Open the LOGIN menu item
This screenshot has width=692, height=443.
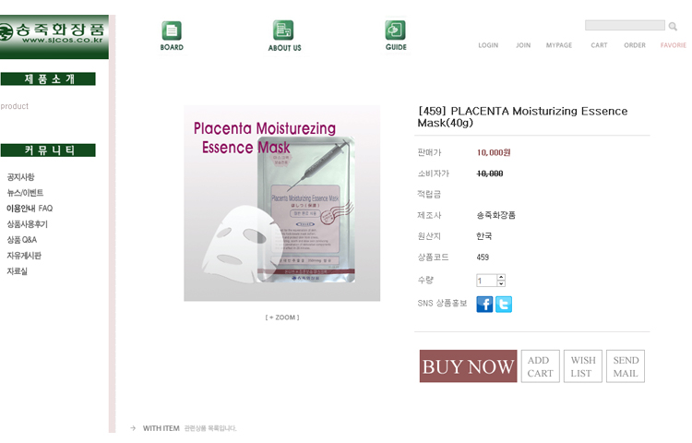488,45
